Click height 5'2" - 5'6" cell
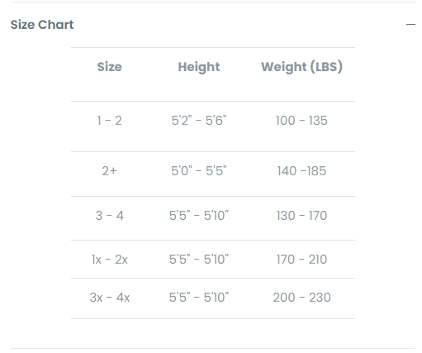The width and height of the screenshot is (422, 353). point(199,121)
